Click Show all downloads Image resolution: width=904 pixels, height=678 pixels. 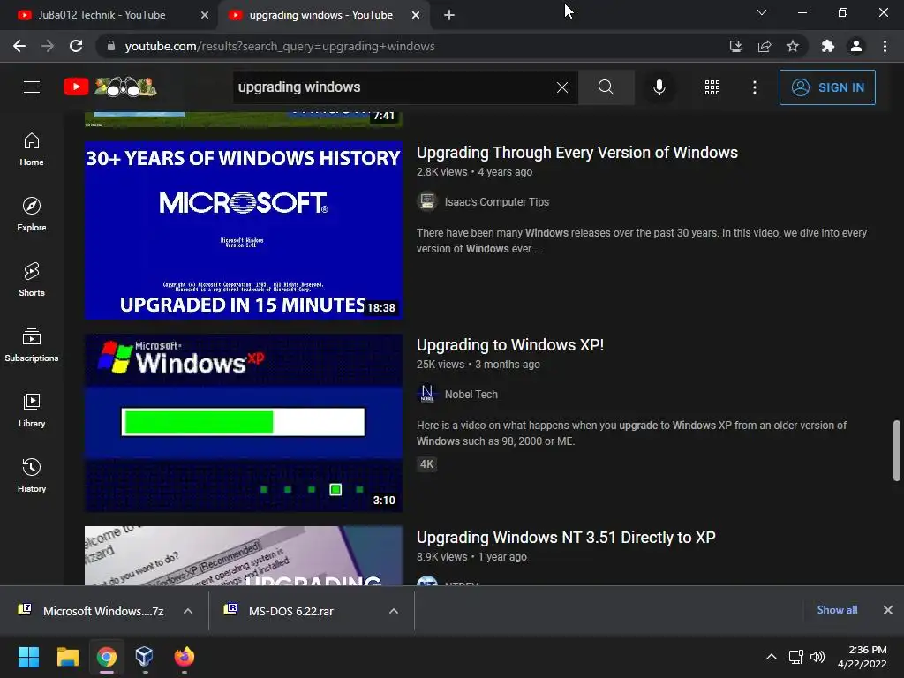click(x=837, y=610)
